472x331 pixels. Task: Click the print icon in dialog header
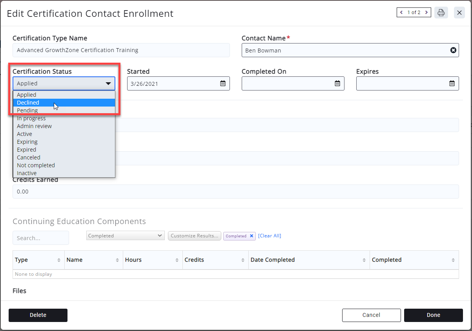coord(441,13)
